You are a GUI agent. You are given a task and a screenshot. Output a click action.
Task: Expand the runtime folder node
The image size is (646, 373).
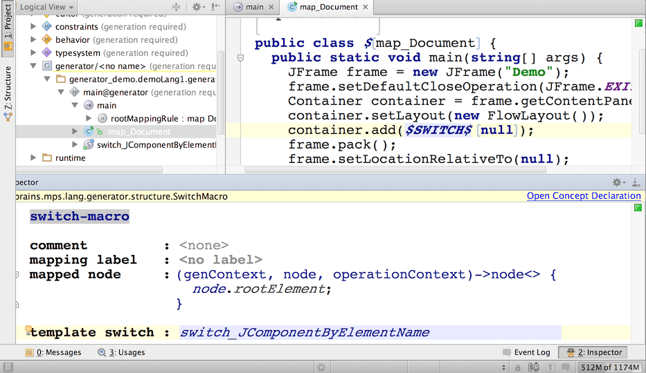(33, 157)
